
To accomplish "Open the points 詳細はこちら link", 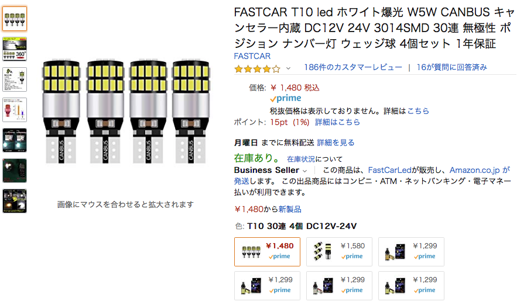I will tap(337, 123).
